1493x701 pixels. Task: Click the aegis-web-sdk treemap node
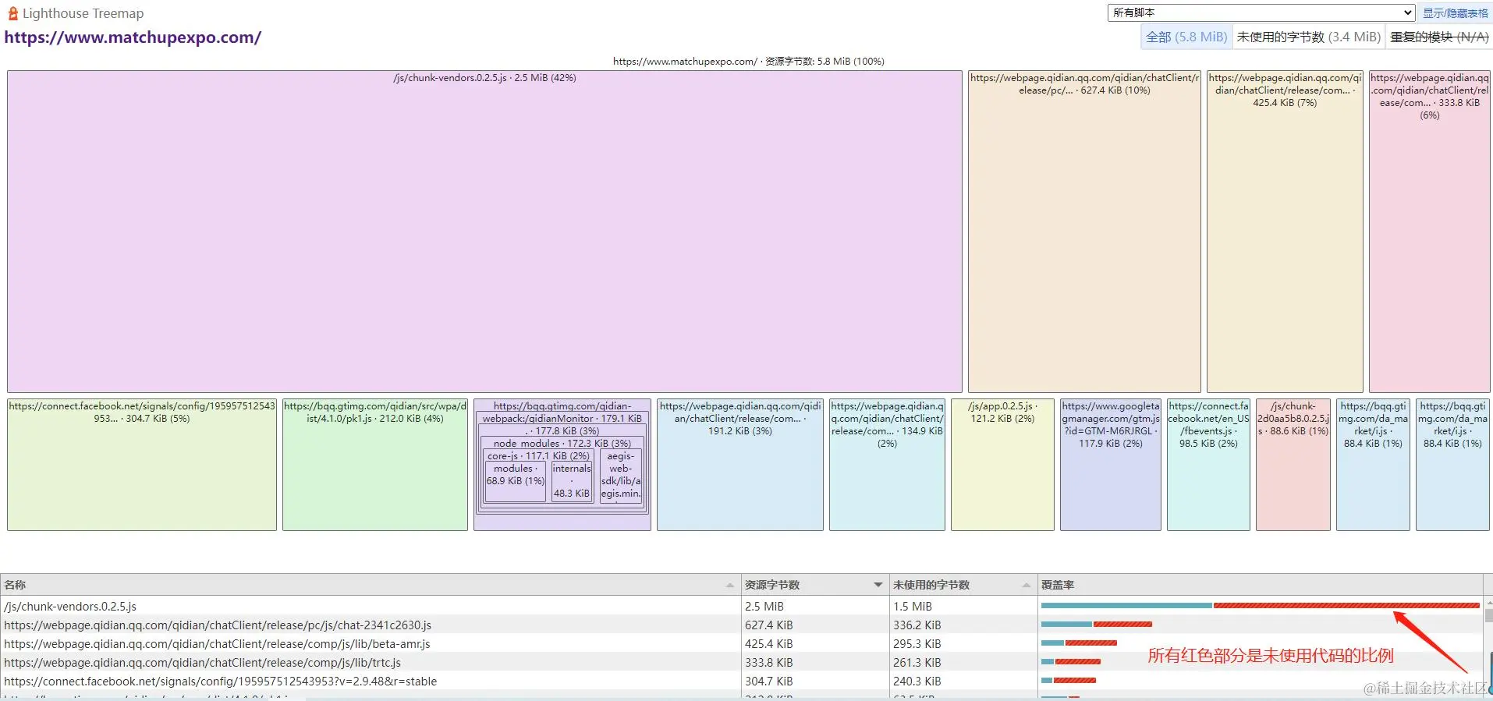tap(621, 476)
